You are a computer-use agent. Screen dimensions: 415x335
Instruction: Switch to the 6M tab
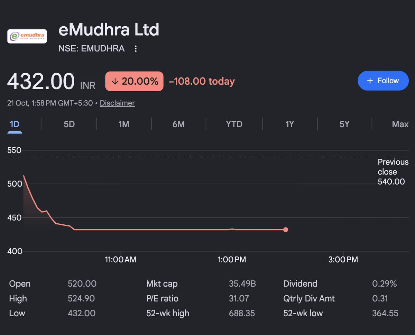pos(178,124)
